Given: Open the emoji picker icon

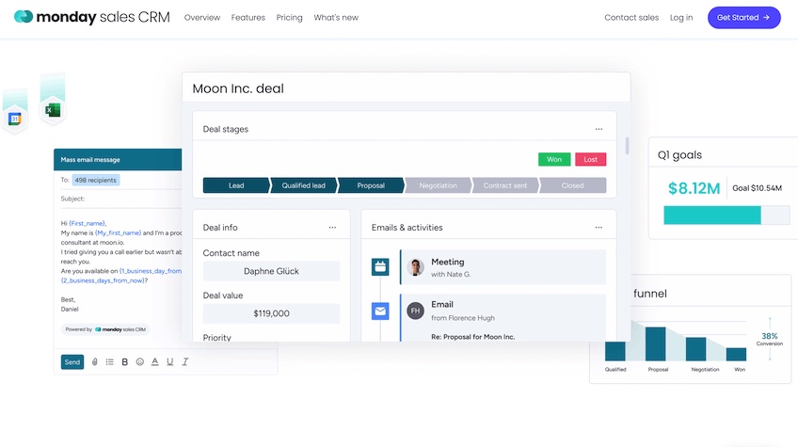Looking at the screenshot, I should pos(140,362).
